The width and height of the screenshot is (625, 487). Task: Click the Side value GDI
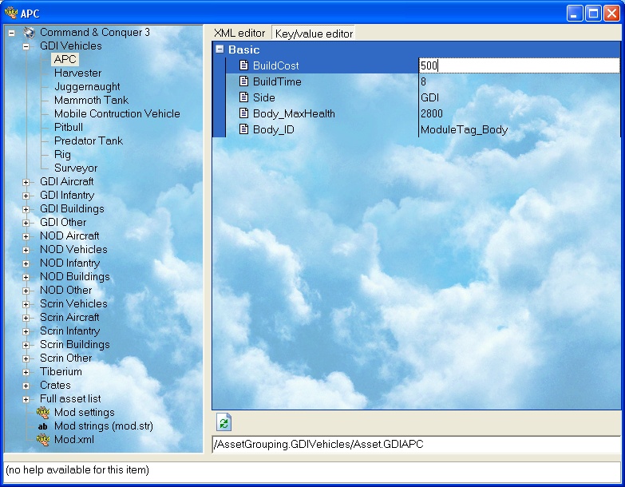click(429, 97)
